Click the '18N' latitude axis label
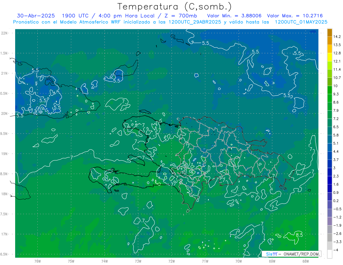Image resolution: width=343 pixels, height=265 pixels. [x=5, y=194]
